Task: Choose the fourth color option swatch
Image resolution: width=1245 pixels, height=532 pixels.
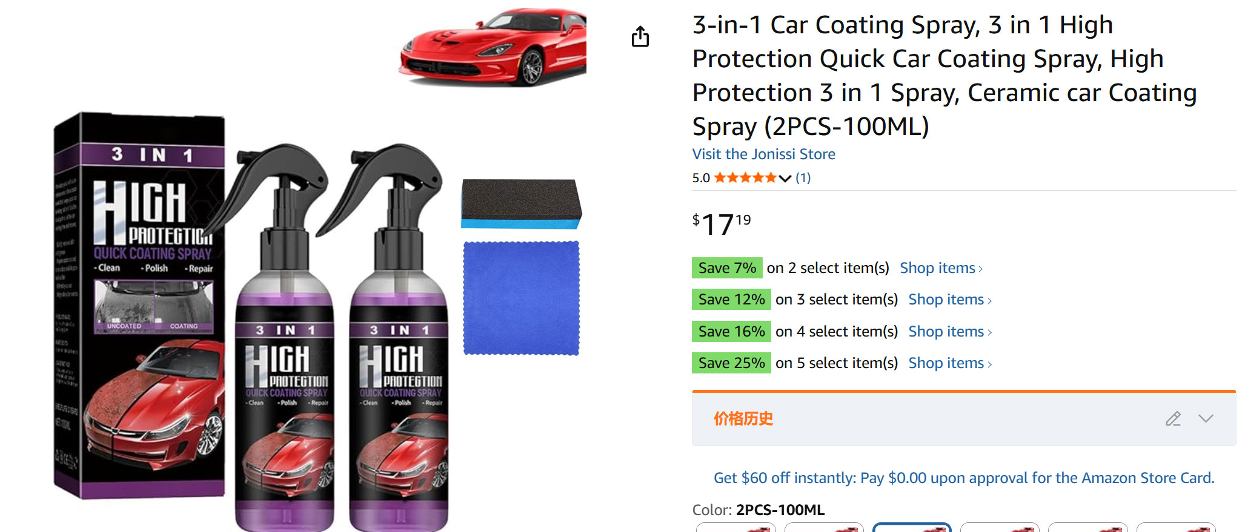Action: [x=1000, y=527]
